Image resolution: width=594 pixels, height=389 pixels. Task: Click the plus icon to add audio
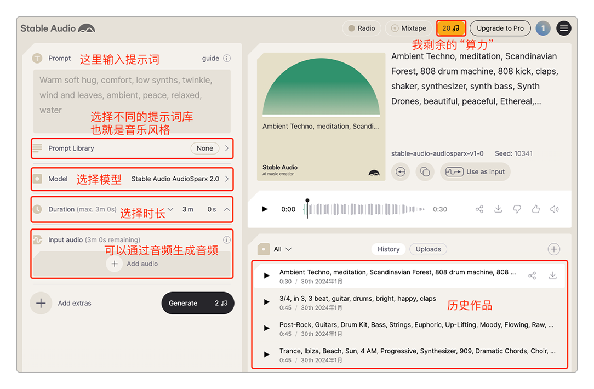click(115, 264)
